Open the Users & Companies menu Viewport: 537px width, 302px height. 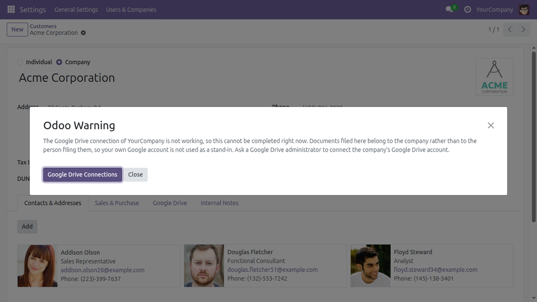[x=131, y=9]
